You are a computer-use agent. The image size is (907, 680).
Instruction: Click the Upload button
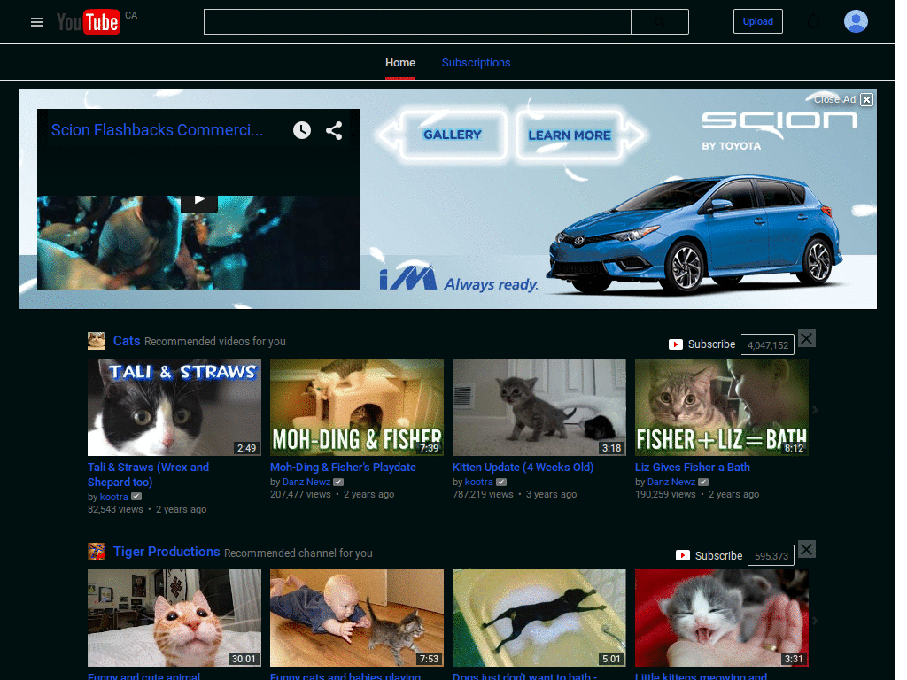click(x=758, y=21)
